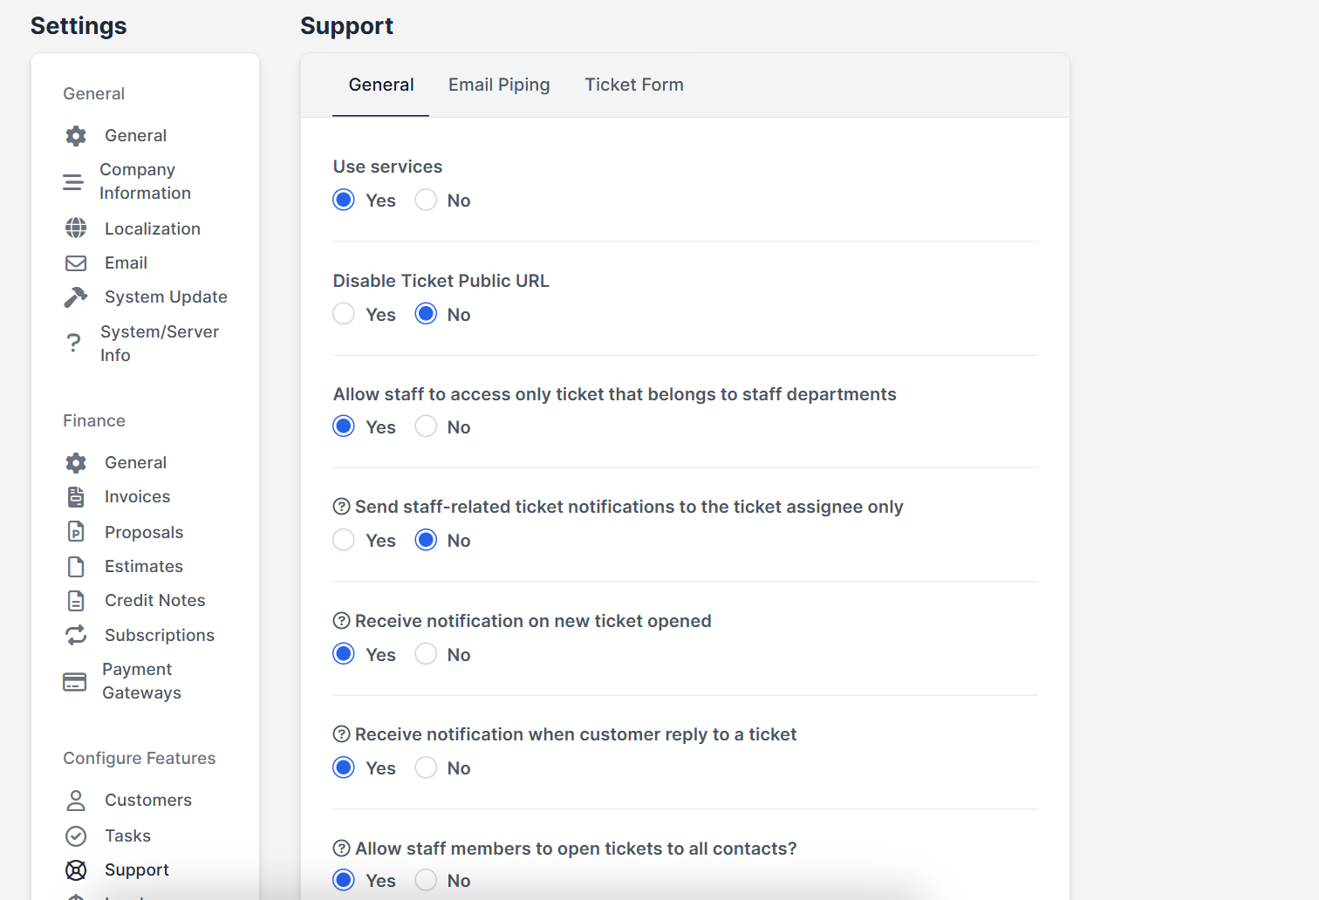
Task: Open Support settings in sidebar
Action: (x=137, y=869)
